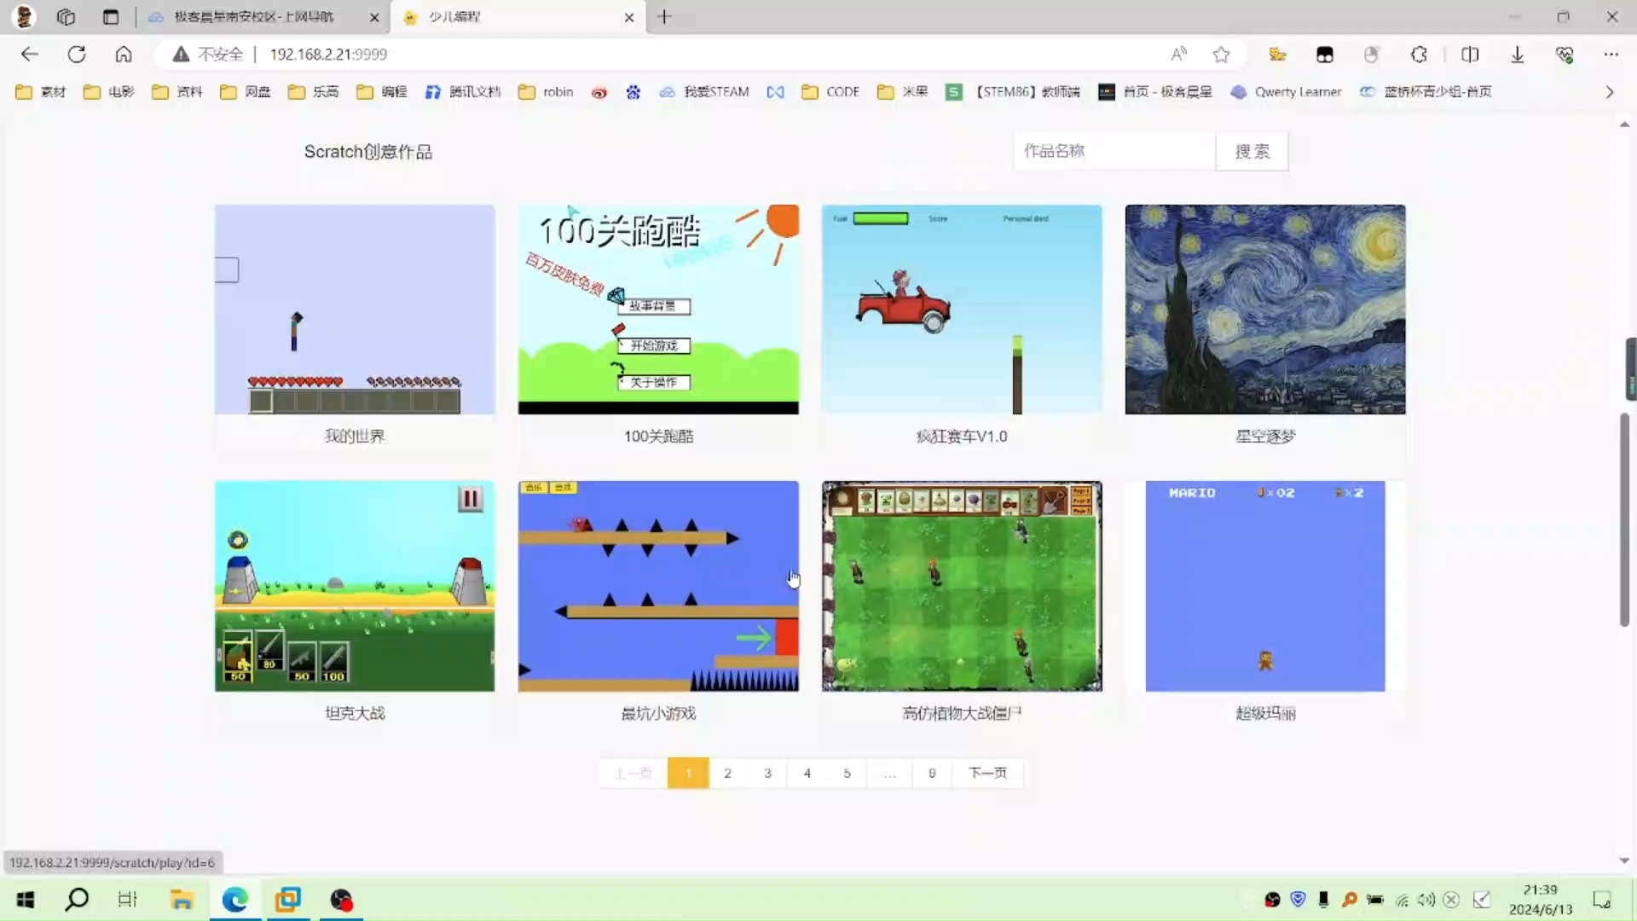This screenshot has width=1637, height=921.
Task: Open the 我的世界 project thumbnail
Action: [355, 310]
